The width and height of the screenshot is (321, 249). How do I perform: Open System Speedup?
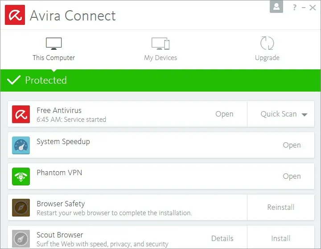[x=292, y=145]
